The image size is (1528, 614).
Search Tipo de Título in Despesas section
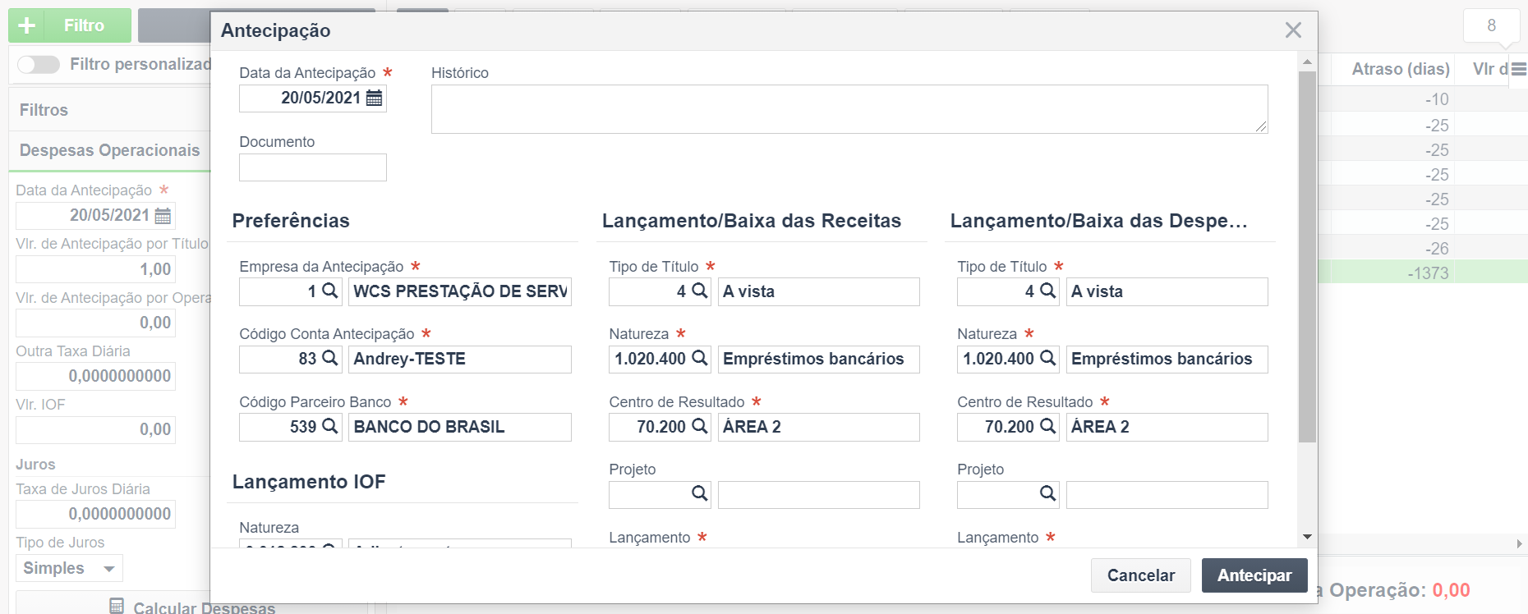(x=1047, y=291)
